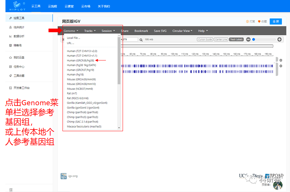Collapse the sidebar using the bottom icon
290x192 pixels.
[11, 190]
